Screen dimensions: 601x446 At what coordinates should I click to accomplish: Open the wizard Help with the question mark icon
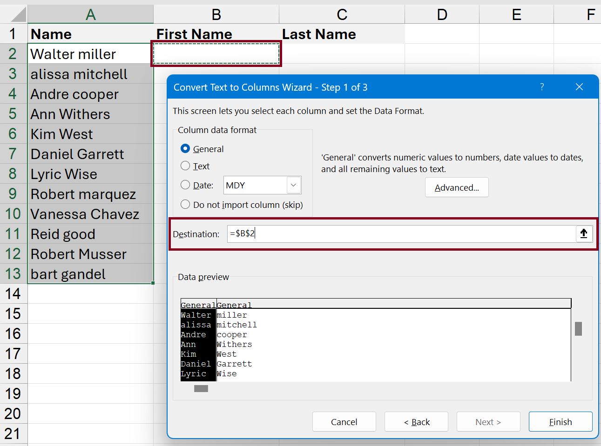542,87
